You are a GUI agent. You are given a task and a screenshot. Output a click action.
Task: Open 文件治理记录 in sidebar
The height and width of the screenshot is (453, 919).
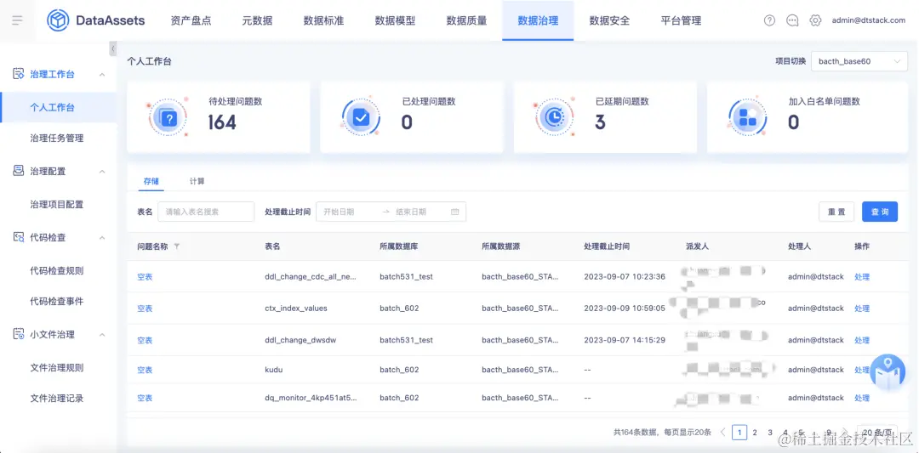click(x=59, y=398)
